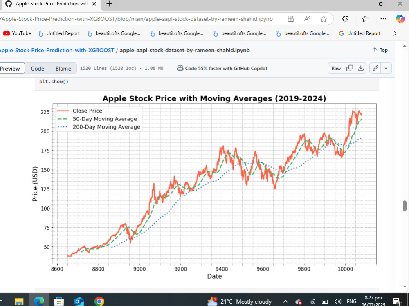Click the page vertical scrollbar thumb

405,206
